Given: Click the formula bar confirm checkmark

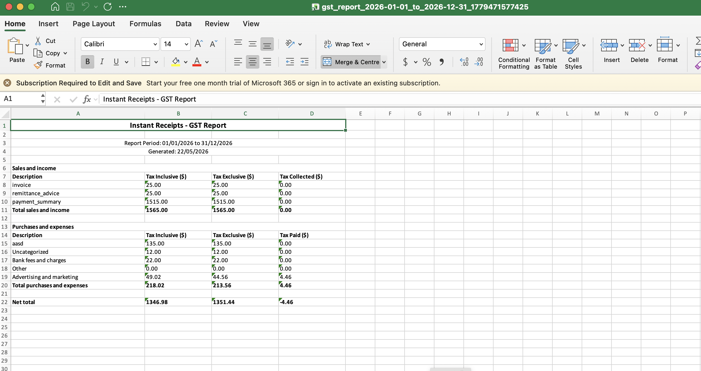Looking at the screenshot, I should tap(73, 99).
